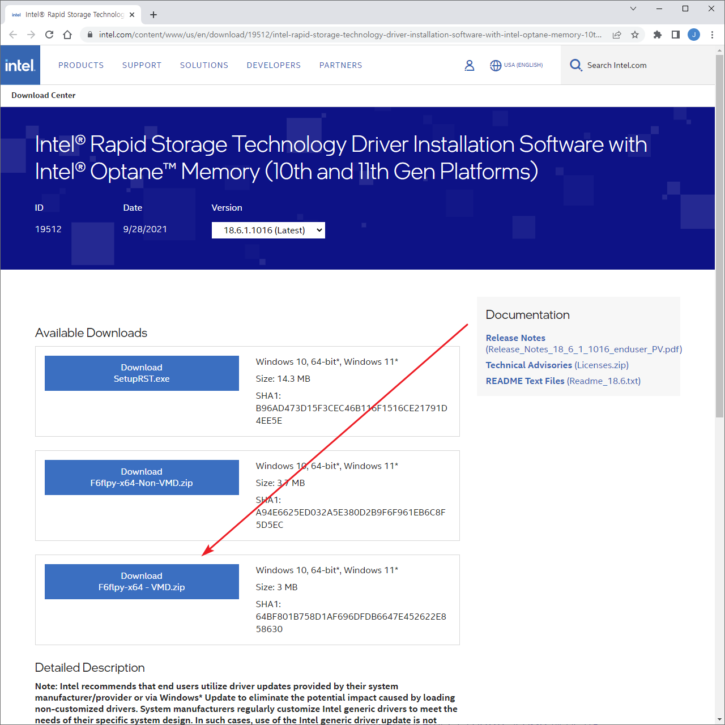Click the browser address bar URL
725x725 pixels.
[350, 35]
